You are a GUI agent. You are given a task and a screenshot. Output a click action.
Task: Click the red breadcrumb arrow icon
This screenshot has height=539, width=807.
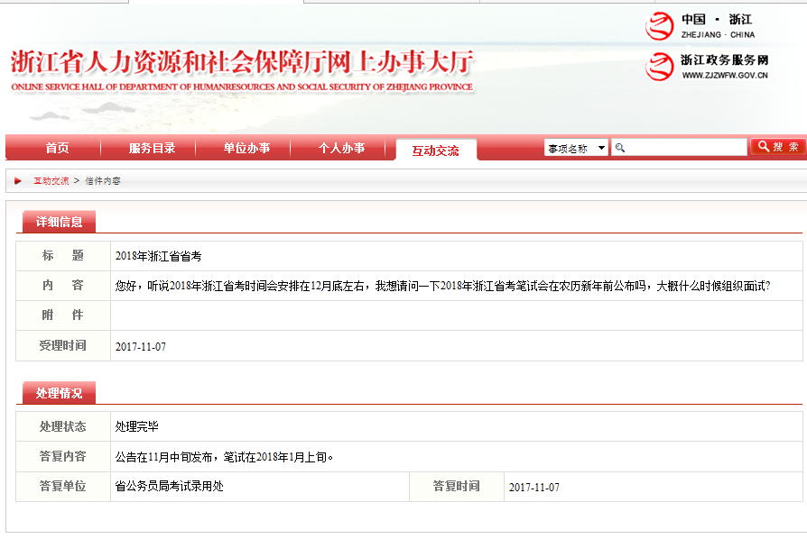tap(18, 181)
